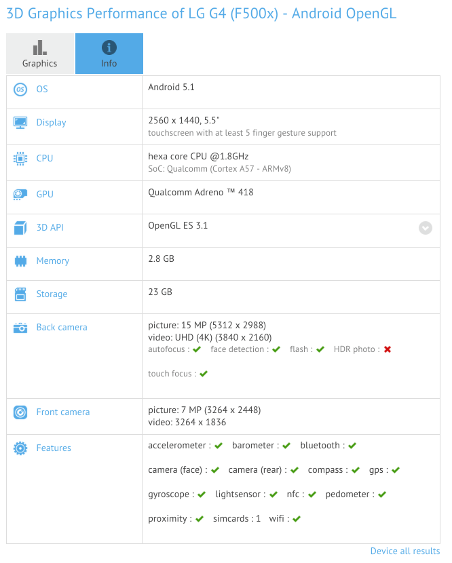This screenshot has width=452, height=563.
Task: Click the Storage SD card icon
Action: [x=20, y=294]
